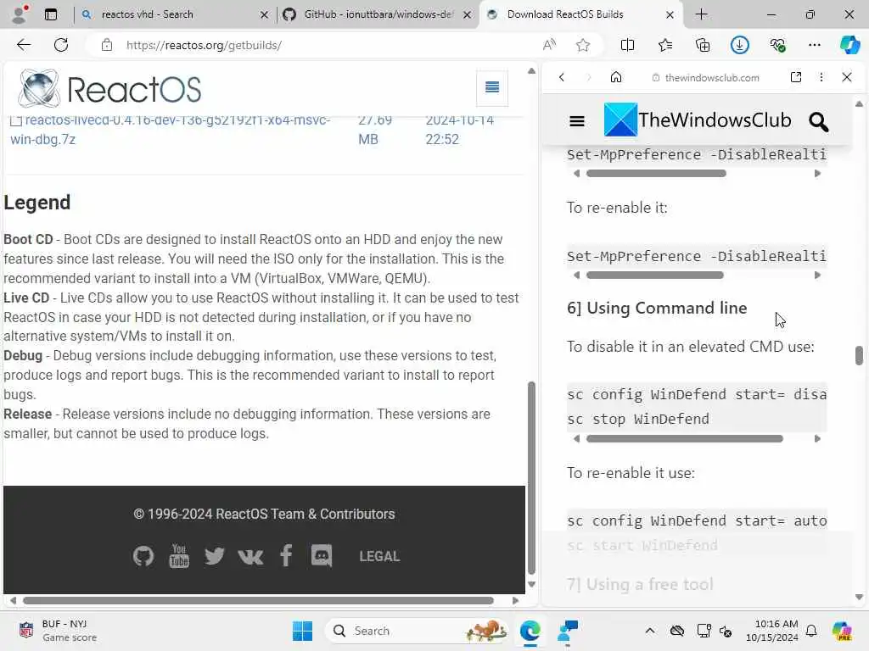Image resolution: width=869 pixels, height=651 pixels.
Task: Open the BUF - NYJ game score widget
Action: coord(58,631)
